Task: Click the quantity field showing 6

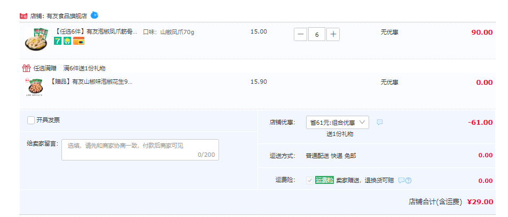Action: pos(317,34)
